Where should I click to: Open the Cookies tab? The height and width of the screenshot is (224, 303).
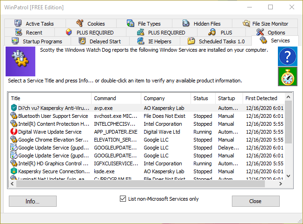91,23
